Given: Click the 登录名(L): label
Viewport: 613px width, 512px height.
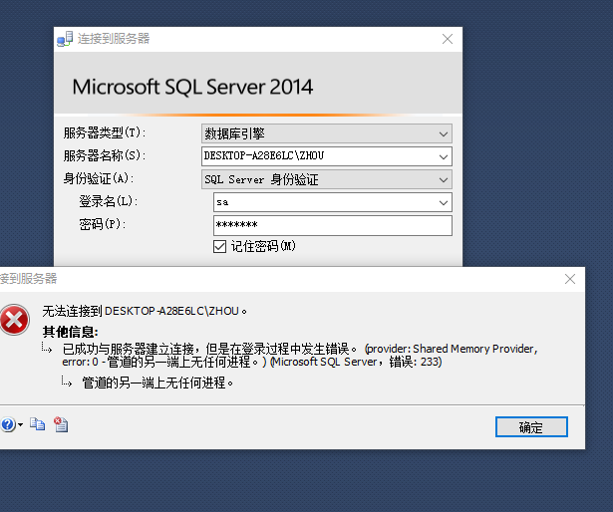Looking at the screenshot, I should coord(109,201).
